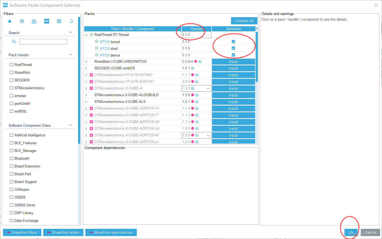Check the RealThread vendor filter
The width and height of the screenshot is (382, 239).
tap(12, 65)
